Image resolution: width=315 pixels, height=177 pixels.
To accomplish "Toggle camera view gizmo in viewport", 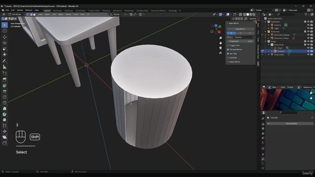I will pyautogui.click(x=220, y=48).
